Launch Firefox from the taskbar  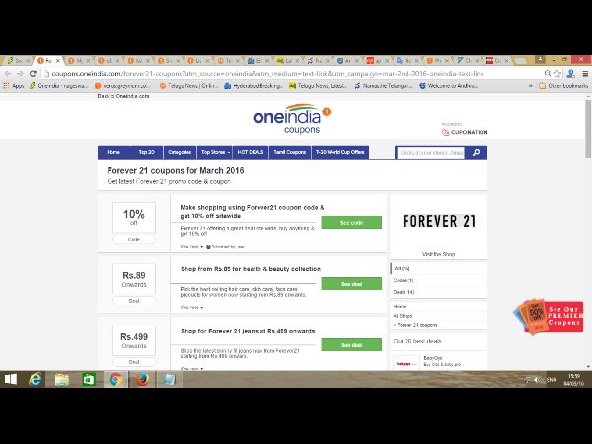point(140,378)
